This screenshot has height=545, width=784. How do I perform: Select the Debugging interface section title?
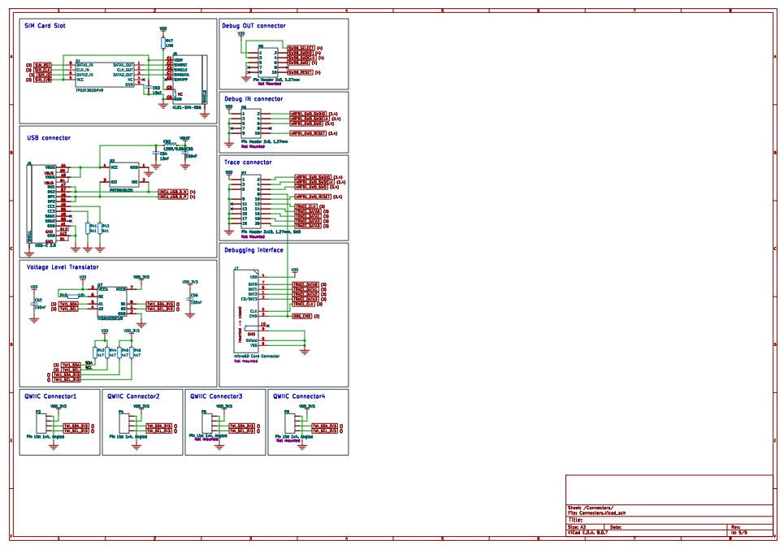[x=253, y=250]
